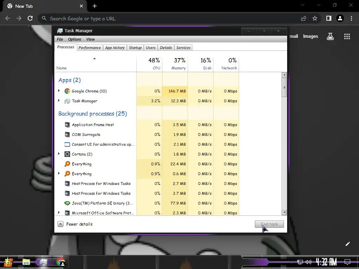Click the process list scrollbar thumb

coord(284,87)
